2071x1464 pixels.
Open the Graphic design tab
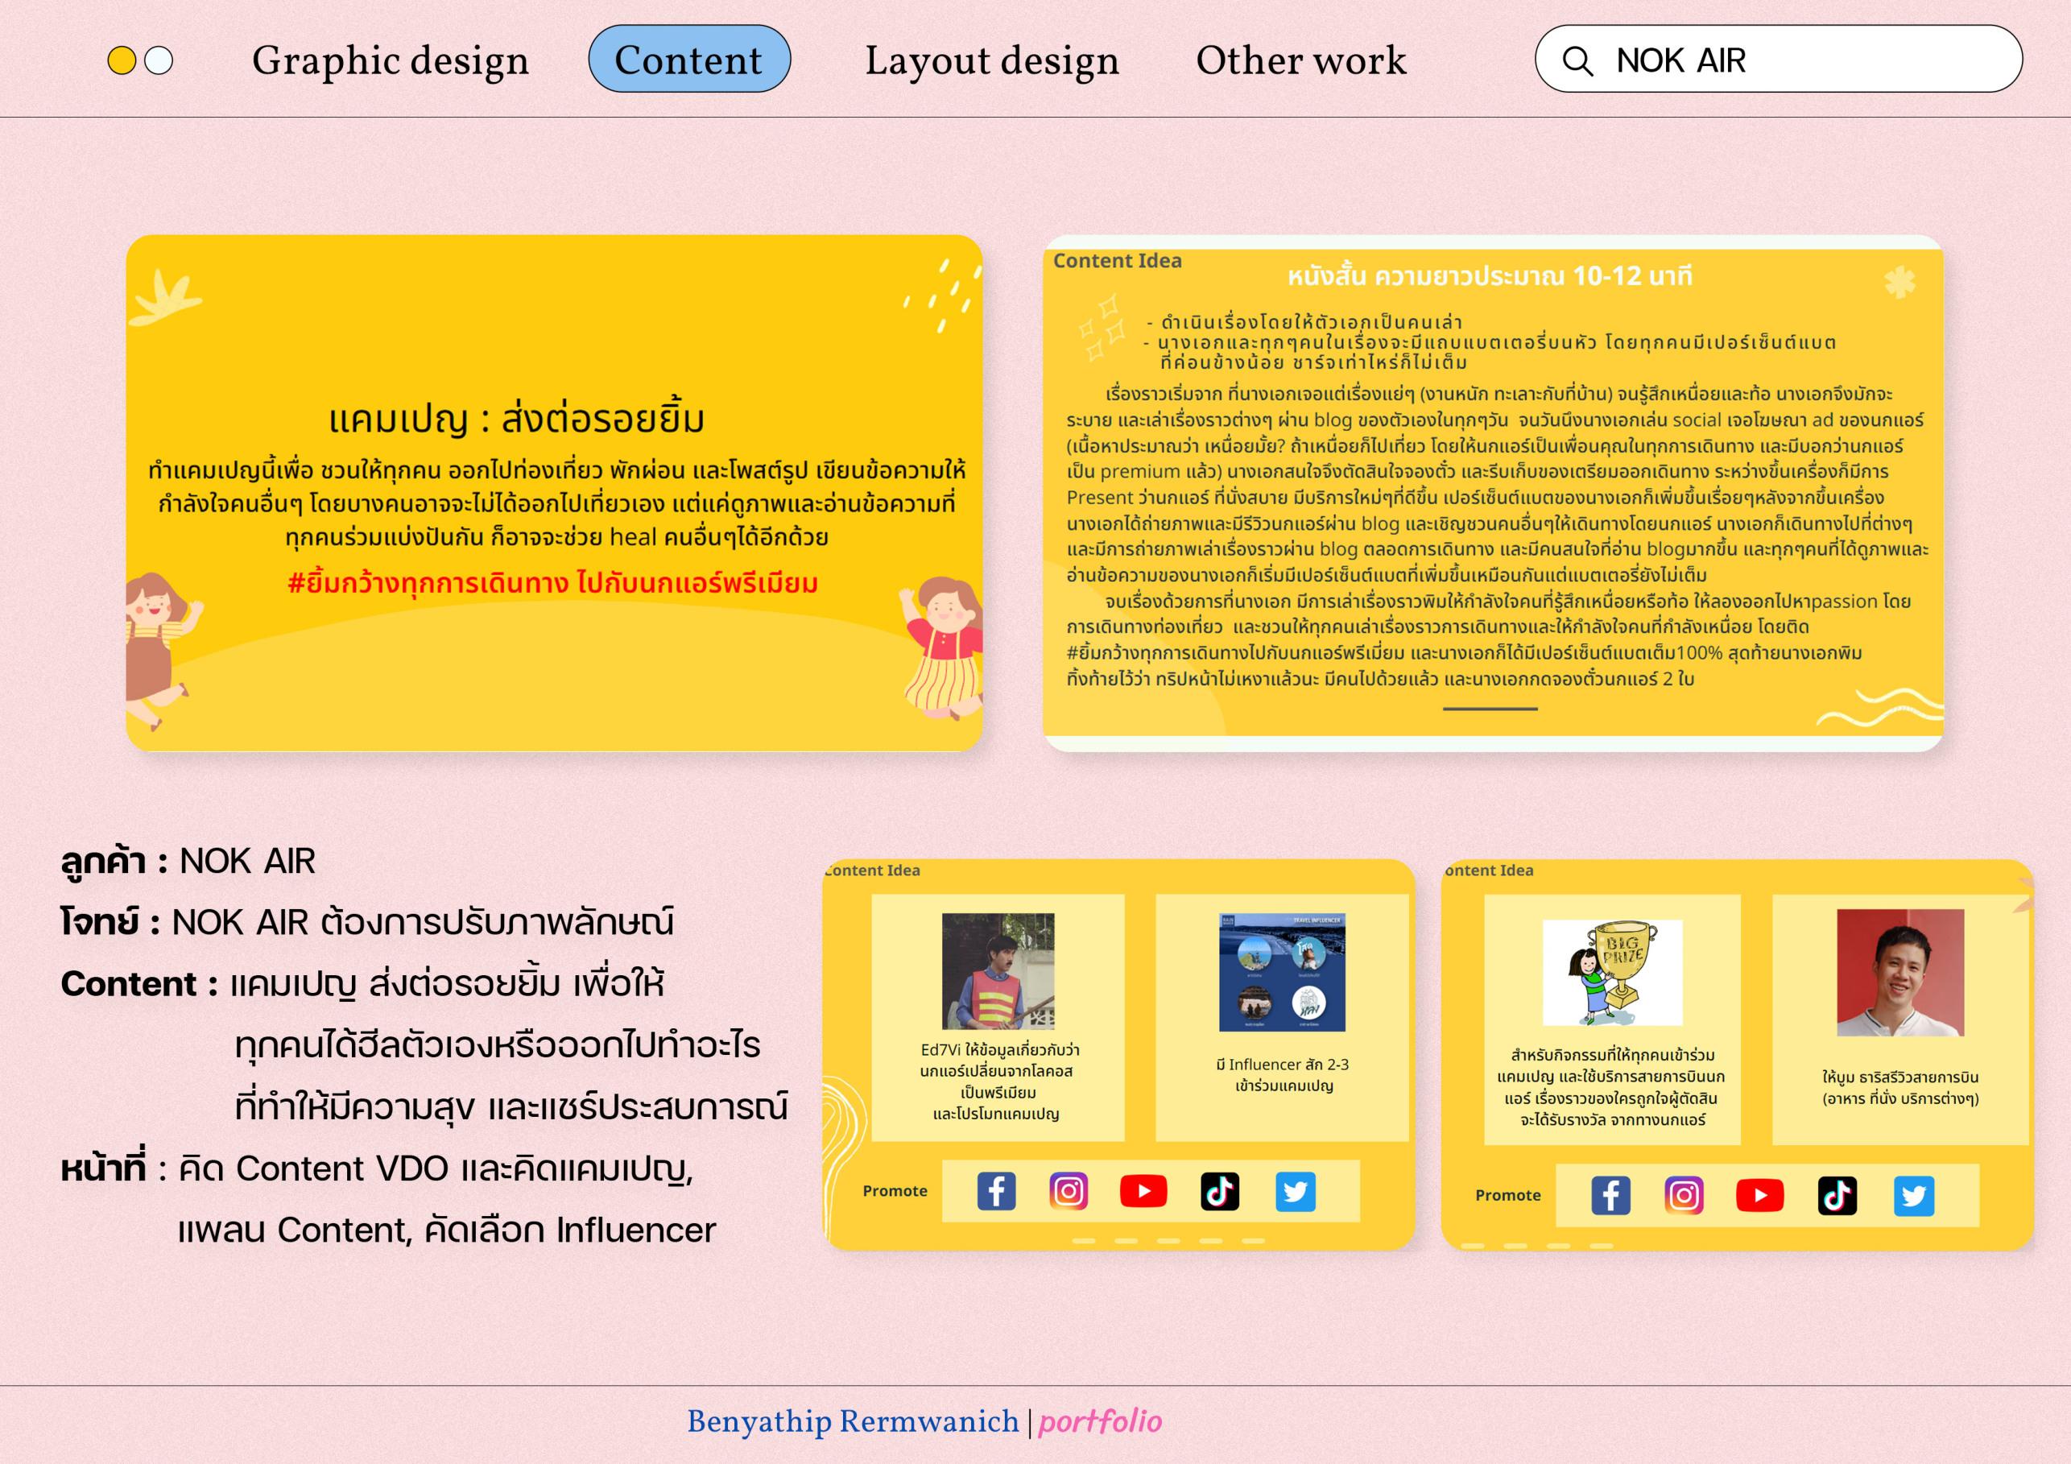click(x=390, y=60)
